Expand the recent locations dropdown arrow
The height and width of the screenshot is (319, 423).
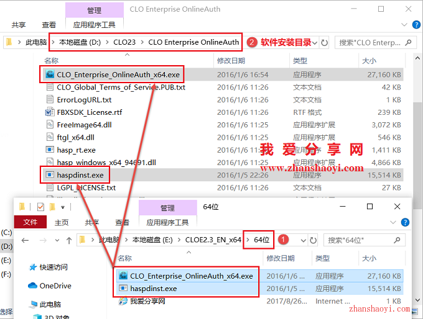pyautogui.click(x=57, y=240)
